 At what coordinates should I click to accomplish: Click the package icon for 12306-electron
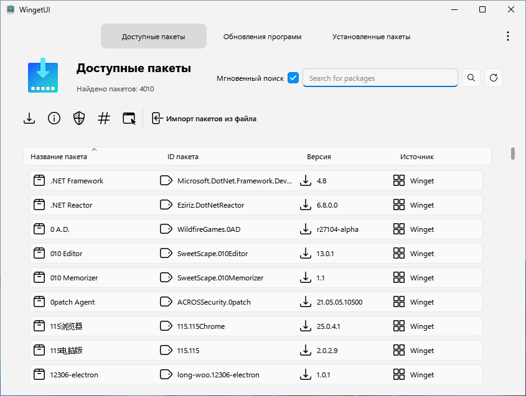coord(39,375)
